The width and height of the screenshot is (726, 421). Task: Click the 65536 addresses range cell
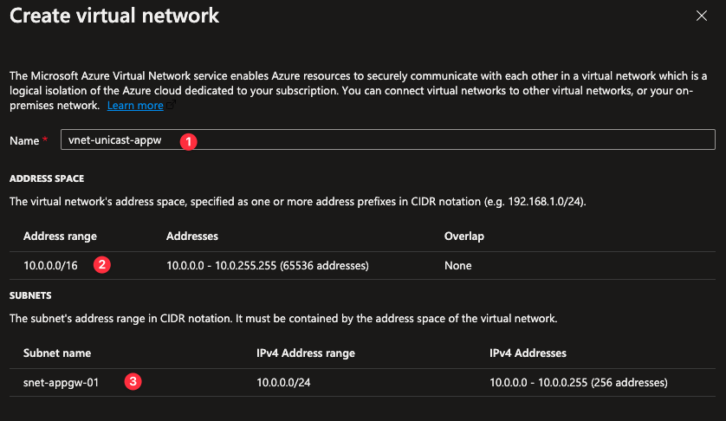[268, 265]
